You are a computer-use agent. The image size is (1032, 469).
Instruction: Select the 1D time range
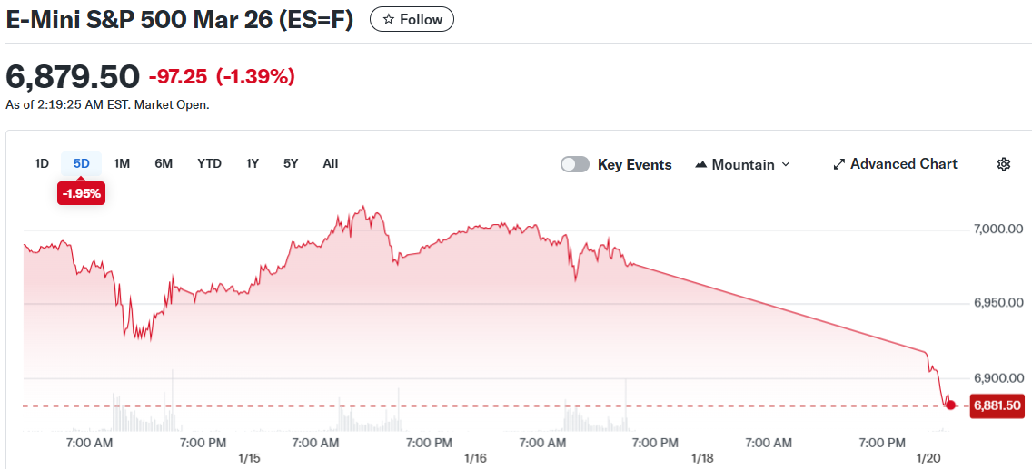(x=42, y=163)
